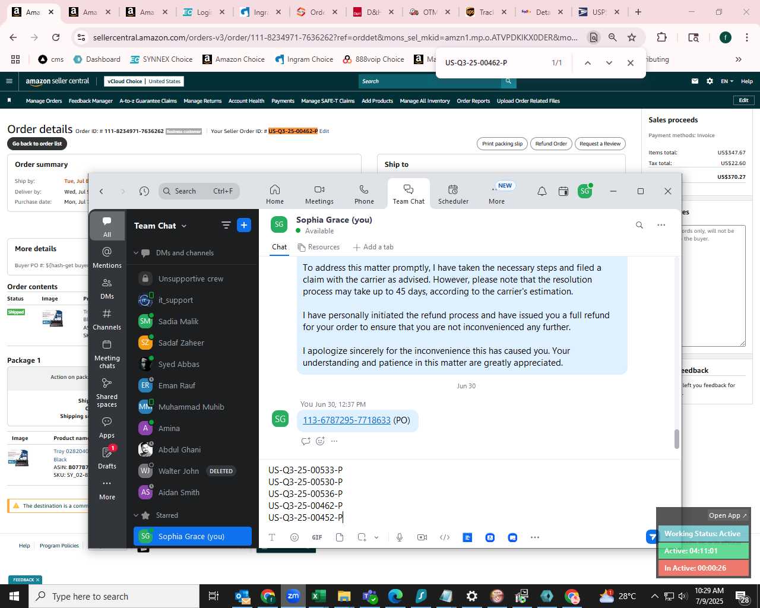Click the Print packing slip button

pos(502,144)
